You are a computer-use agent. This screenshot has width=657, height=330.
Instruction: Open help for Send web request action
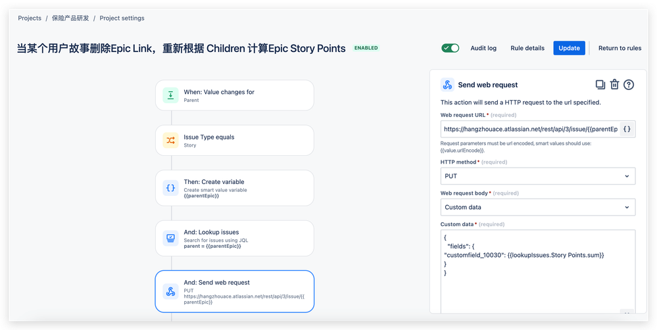(x=629, y=85)
